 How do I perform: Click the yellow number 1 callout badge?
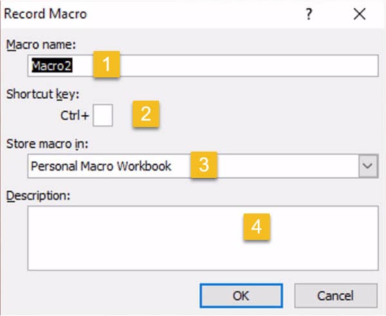[106, 64]
